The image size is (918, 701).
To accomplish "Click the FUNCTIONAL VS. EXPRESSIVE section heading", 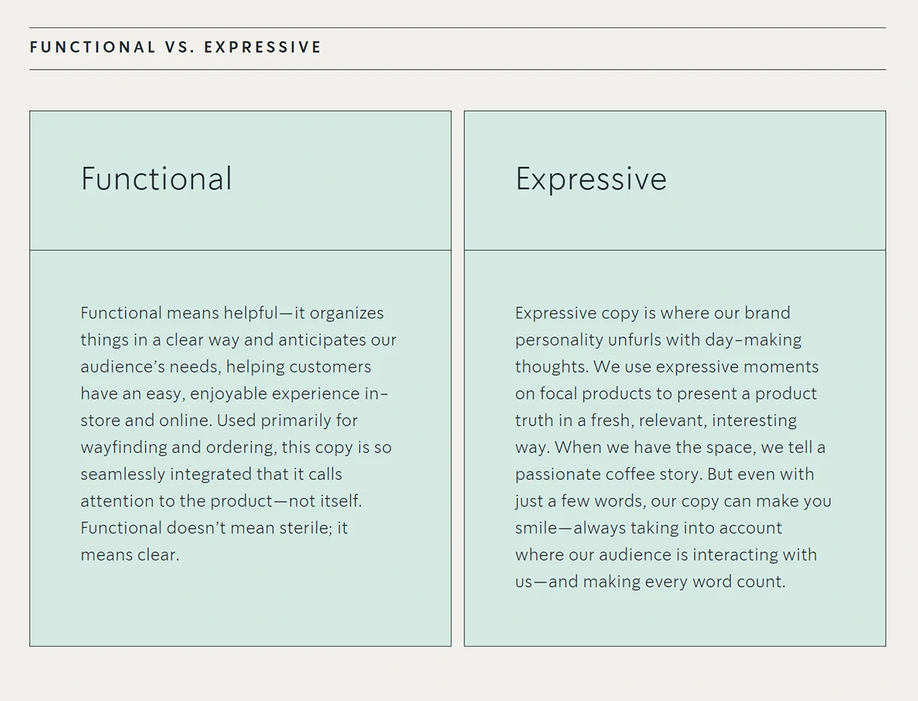I will coord(175,47).
